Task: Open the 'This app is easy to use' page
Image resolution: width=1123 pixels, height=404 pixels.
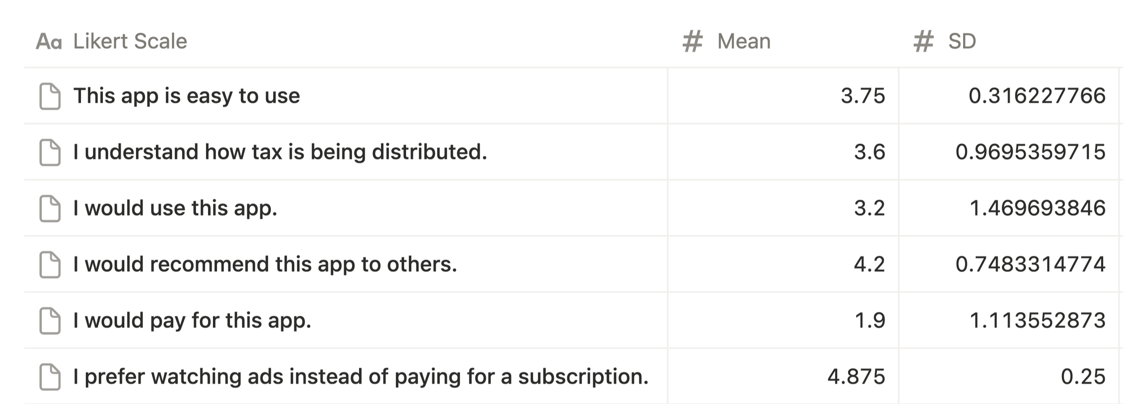Action: tap(186, 96)
